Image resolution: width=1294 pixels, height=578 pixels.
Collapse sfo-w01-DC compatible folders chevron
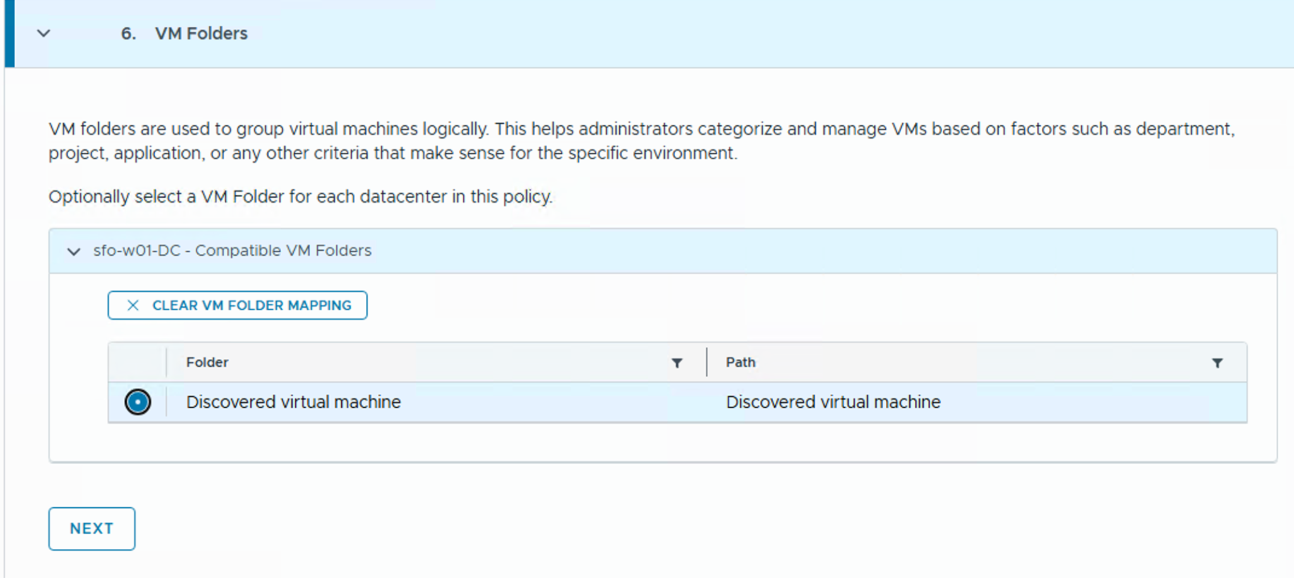click(74, 251)
